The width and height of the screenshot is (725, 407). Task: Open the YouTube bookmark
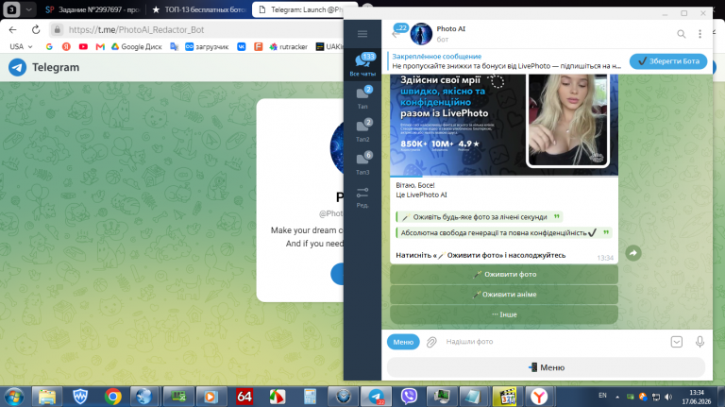pyautogui.click(x=83, y=46)
